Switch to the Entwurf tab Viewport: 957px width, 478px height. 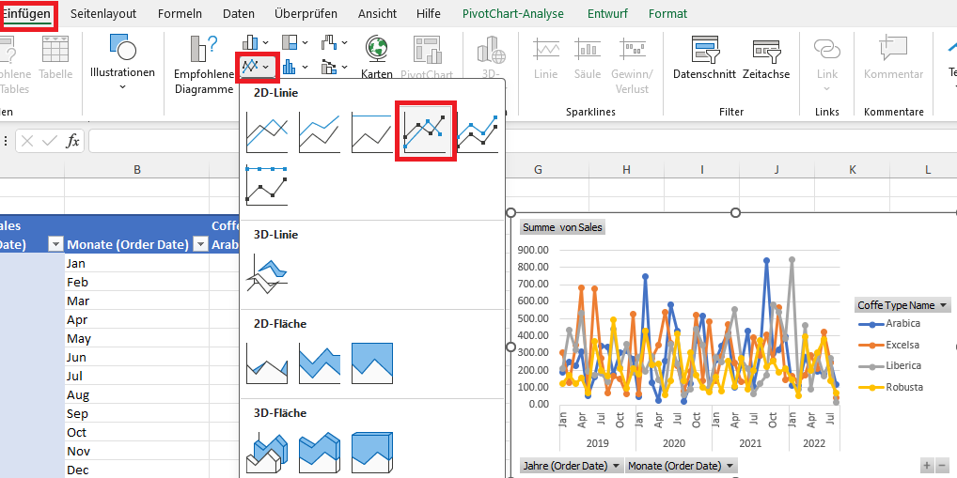click(607, 13)
